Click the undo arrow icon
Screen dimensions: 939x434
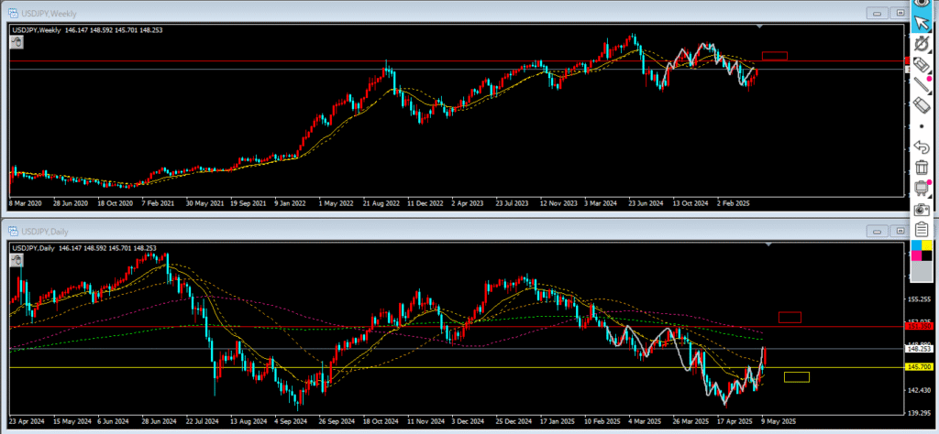923,146
